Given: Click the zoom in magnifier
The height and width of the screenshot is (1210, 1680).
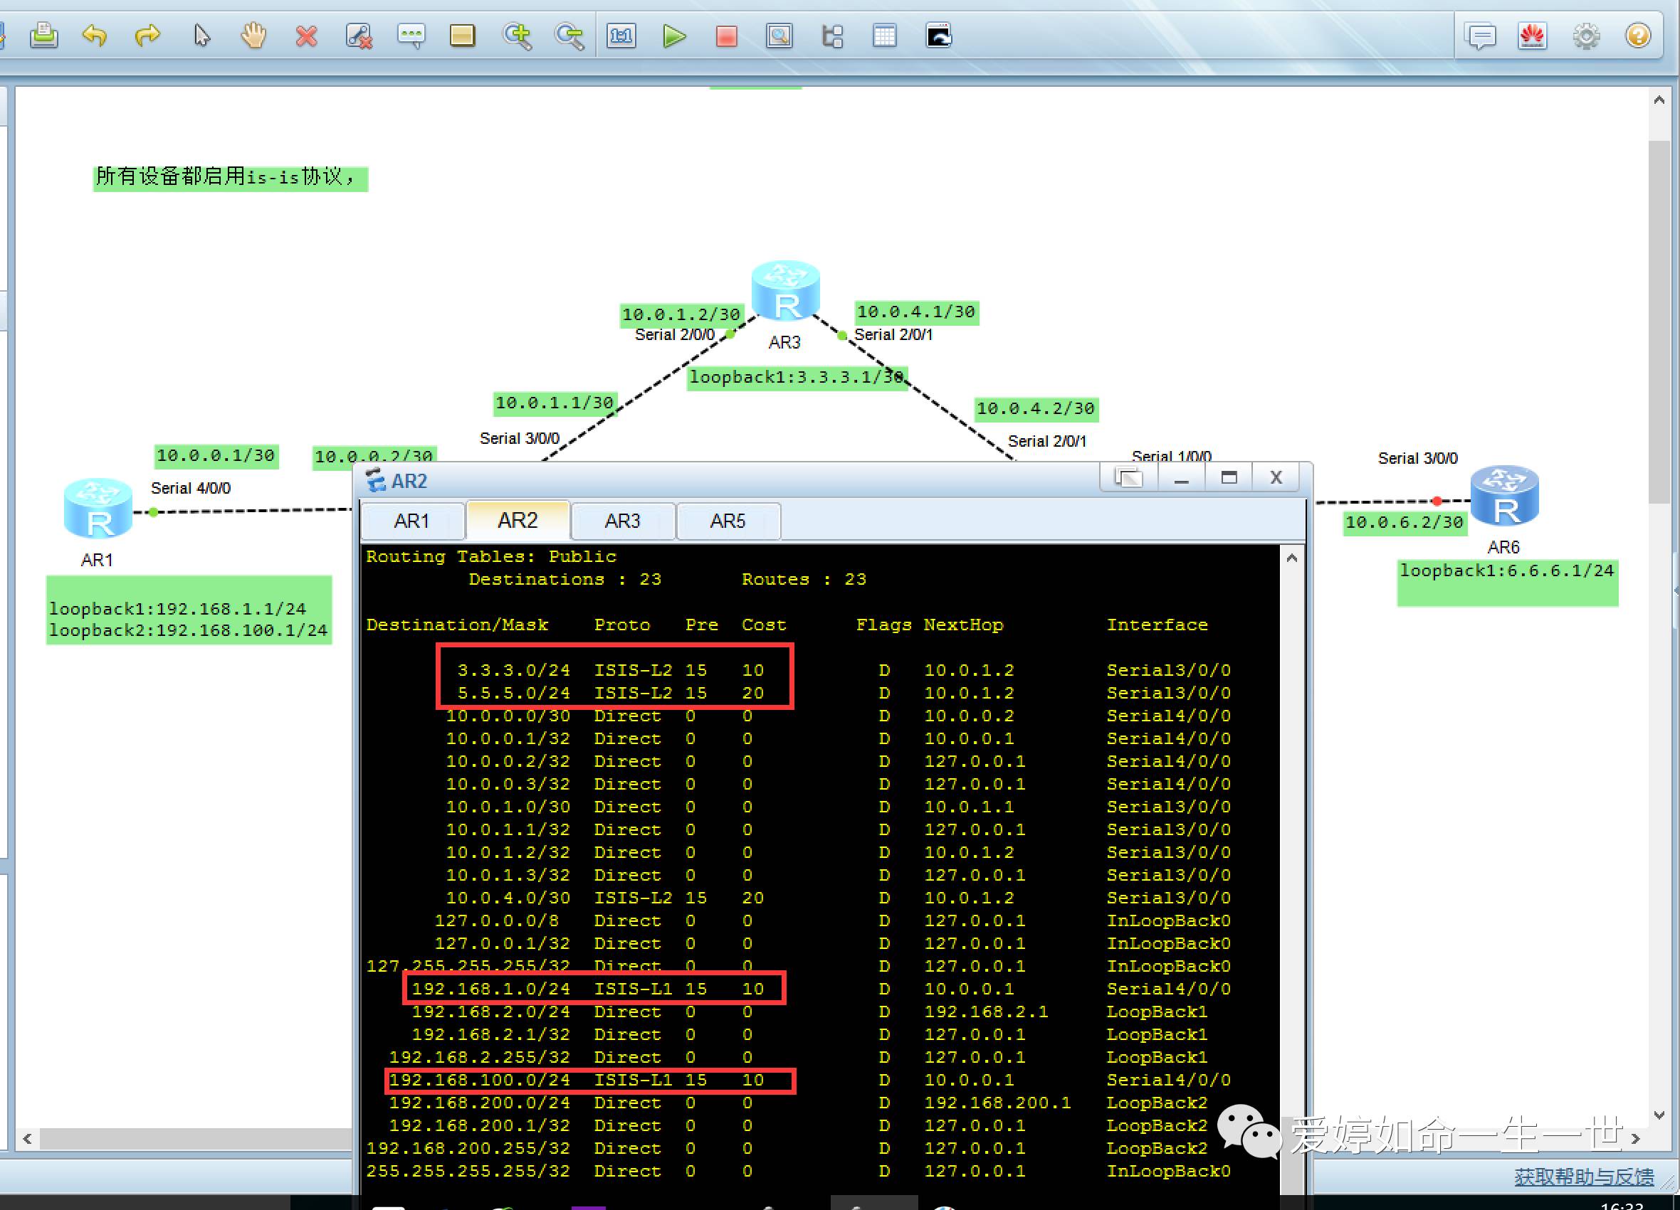Looking at the screenshot, I should tap(516, 36).
